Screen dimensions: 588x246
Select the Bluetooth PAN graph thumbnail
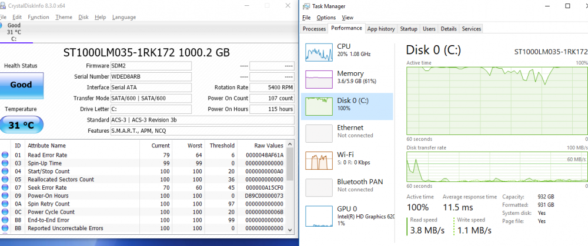coord(319,188)
